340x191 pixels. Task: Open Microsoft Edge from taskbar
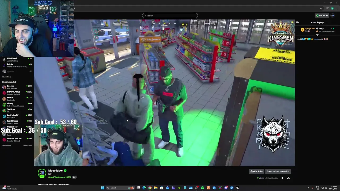pyautogui.click(x=144, y=188)
